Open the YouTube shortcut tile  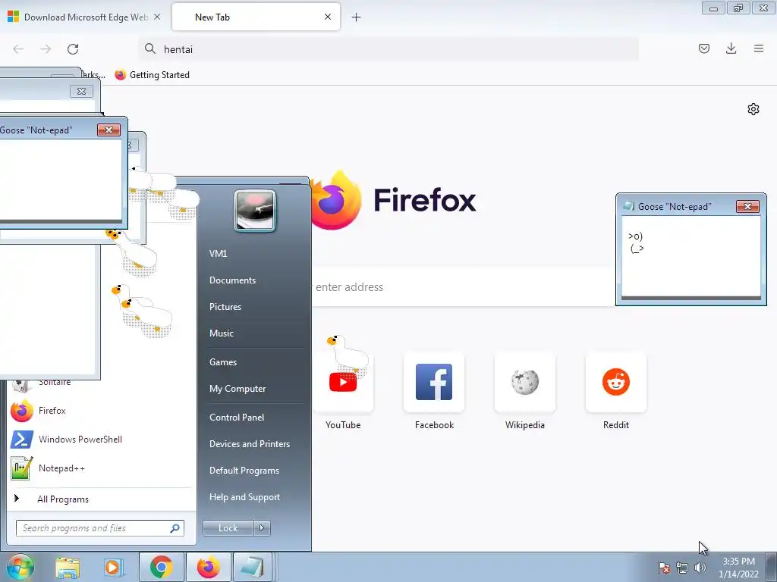pyautogui.click(x=343, y=391)
